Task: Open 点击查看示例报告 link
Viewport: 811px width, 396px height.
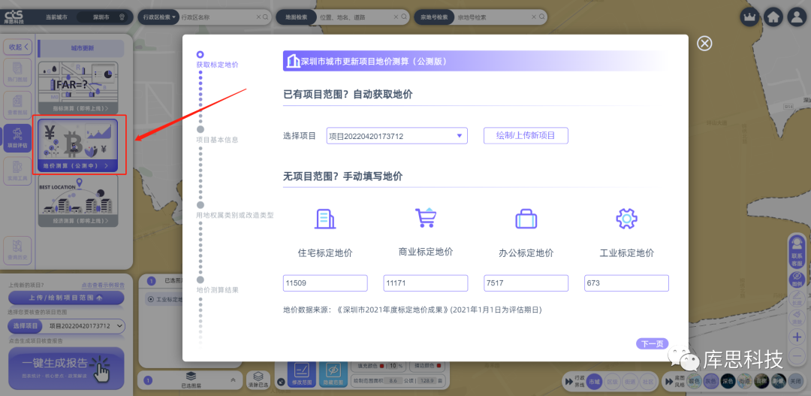Action: click(102, 286)
